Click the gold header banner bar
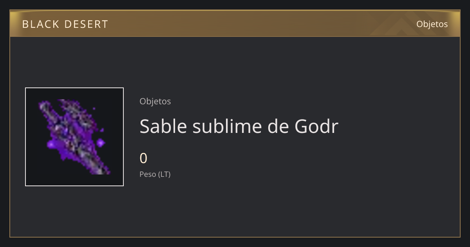This screenshot has height=247, width=470. (x=235, y=24)
